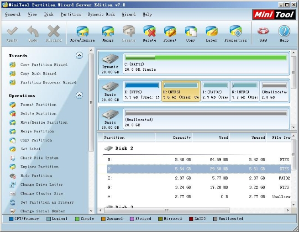This screenshot has height=232, width=299.
Task: Open the Disk menu
Action: point(49,14)
